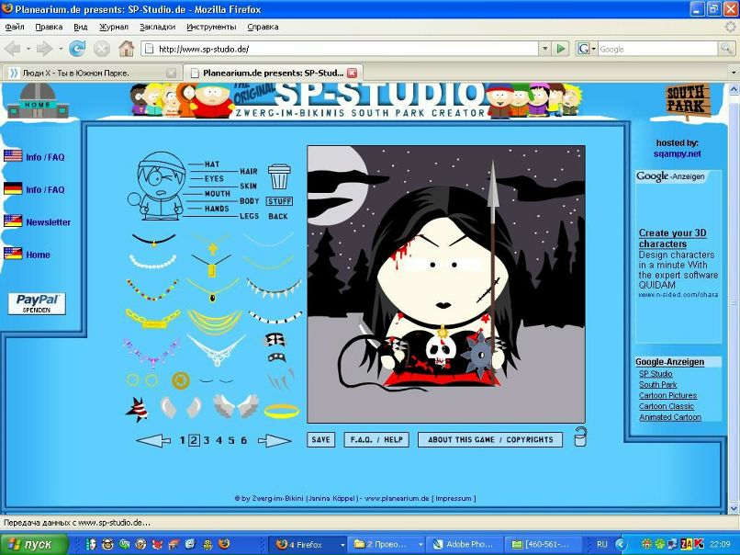The height and width of the screenshot is (555, 740).
Task: Select the golden halo ring
Action: coord(282,411)
